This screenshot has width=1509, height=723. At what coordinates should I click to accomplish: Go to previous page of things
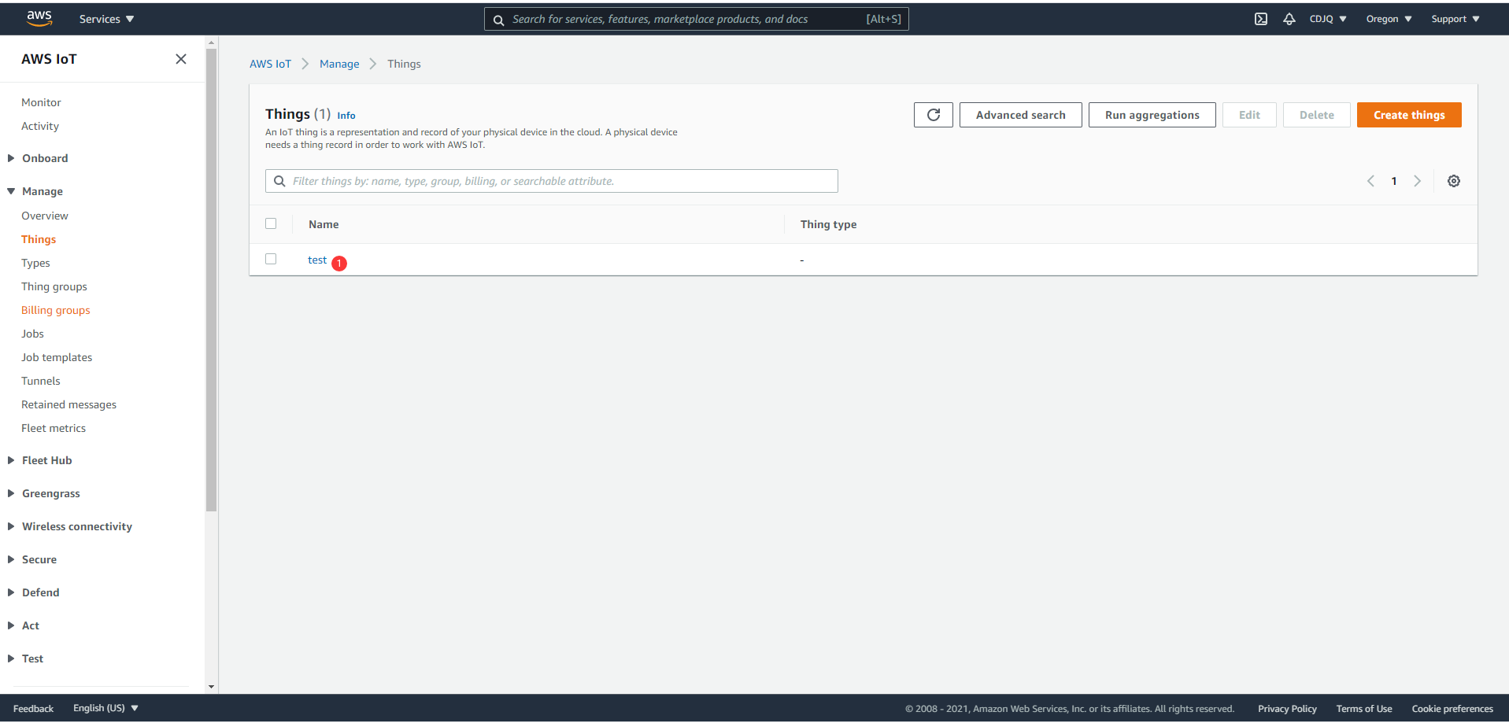[1370, 181]
